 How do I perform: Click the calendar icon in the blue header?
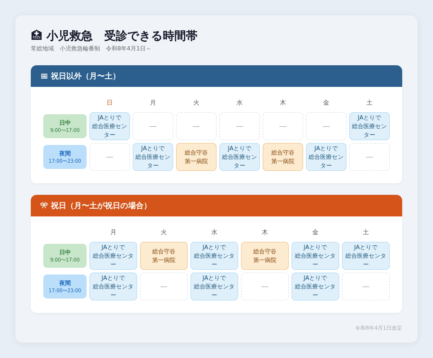44,76
